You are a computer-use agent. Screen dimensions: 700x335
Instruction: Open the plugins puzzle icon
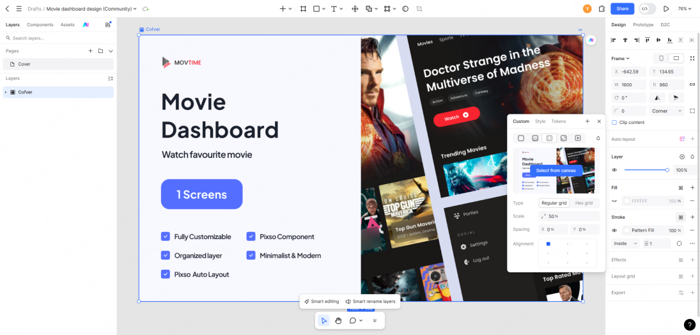(x=602, y=8)
